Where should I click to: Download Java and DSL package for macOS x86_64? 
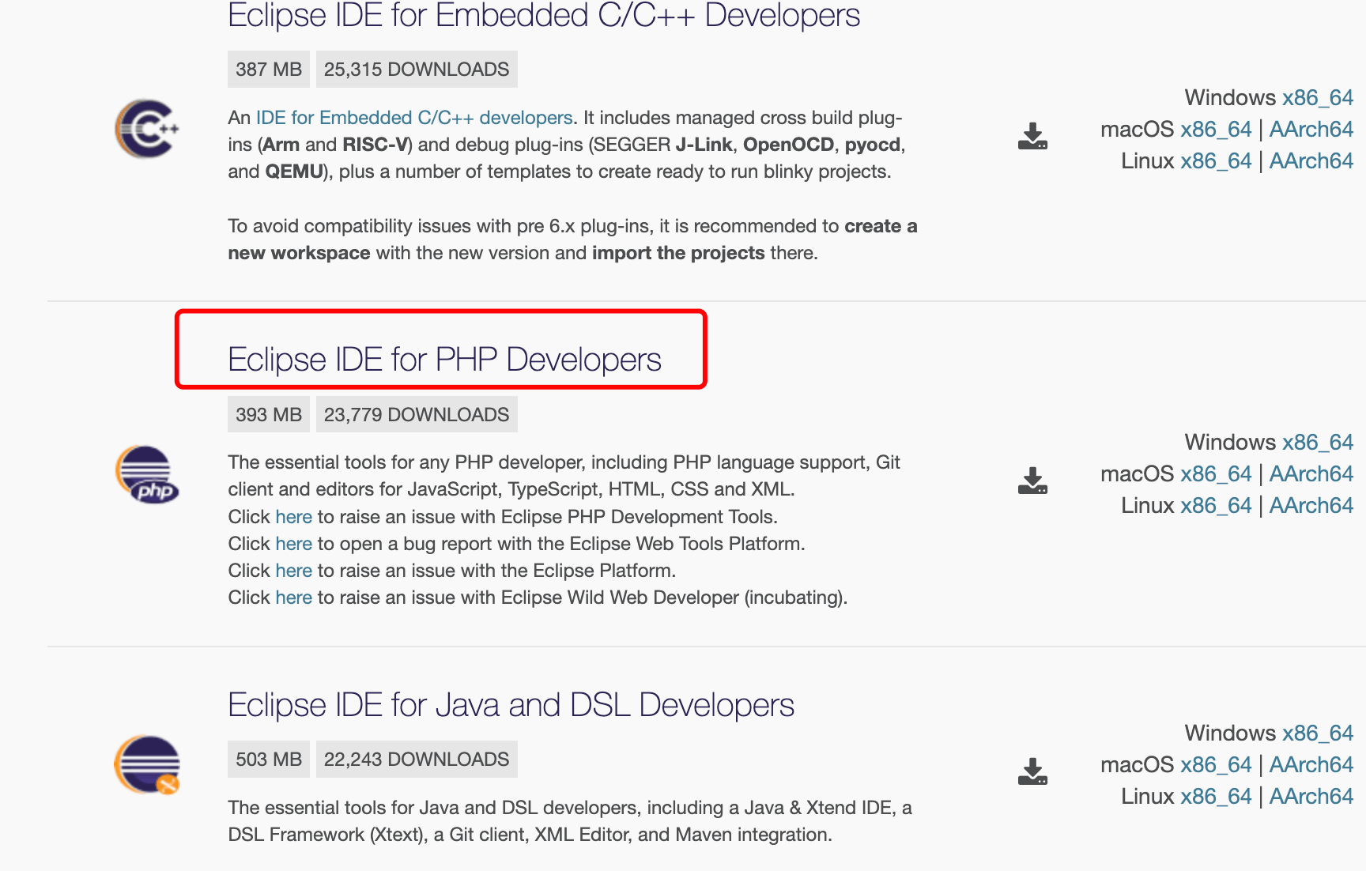[1216, 764]
